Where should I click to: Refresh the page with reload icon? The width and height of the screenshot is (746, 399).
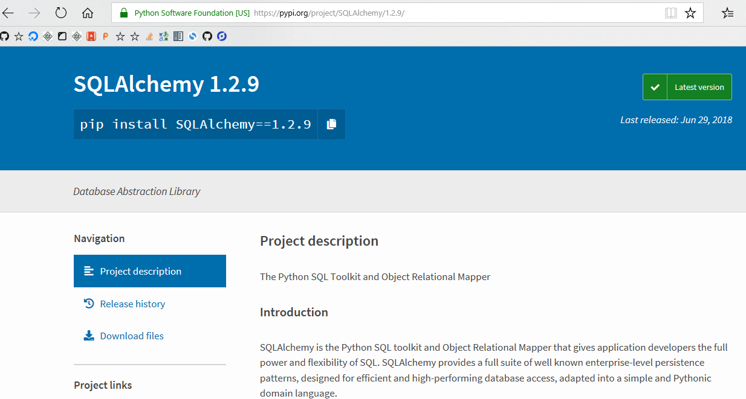(x=61, y=13)
